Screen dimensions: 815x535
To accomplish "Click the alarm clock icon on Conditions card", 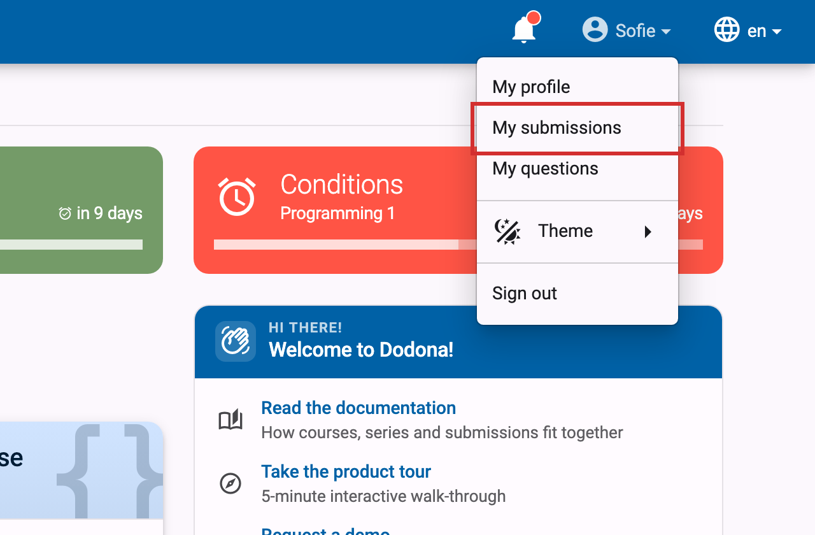I will point(237,196).
